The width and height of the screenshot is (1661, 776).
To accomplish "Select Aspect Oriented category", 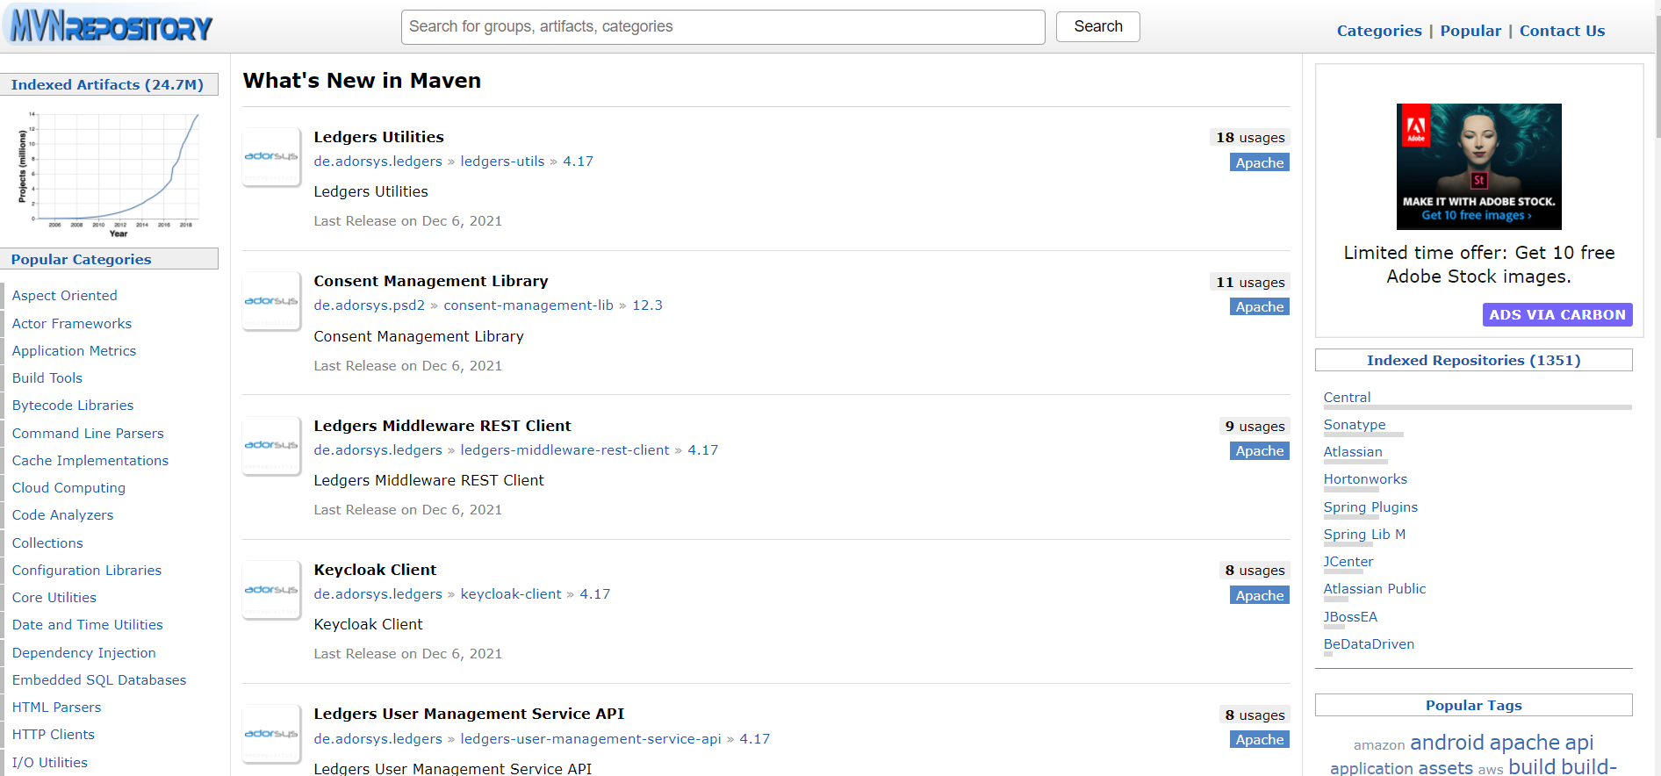I will (x=64, y=296).
